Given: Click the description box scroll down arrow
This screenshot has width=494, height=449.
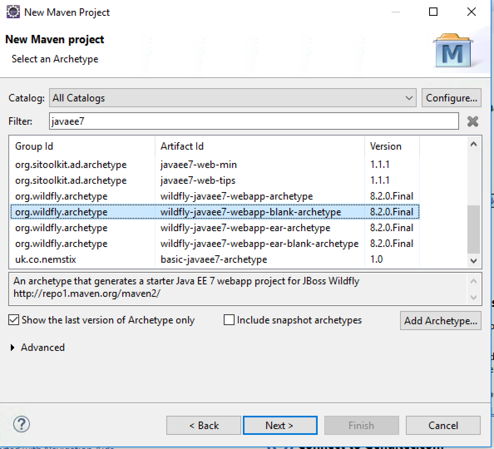Looking at the screenshot, I should coord(474,297).
